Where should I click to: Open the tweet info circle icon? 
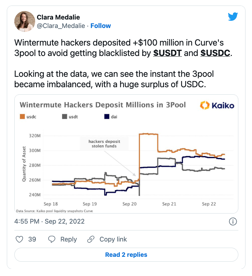pyautogui.click(x=233, y=221)
